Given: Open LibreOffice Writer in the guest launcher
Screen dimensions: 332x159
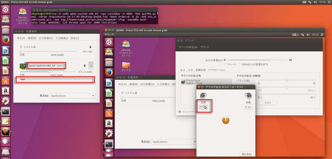Looking at the screenshot, I should coord(109,83).
